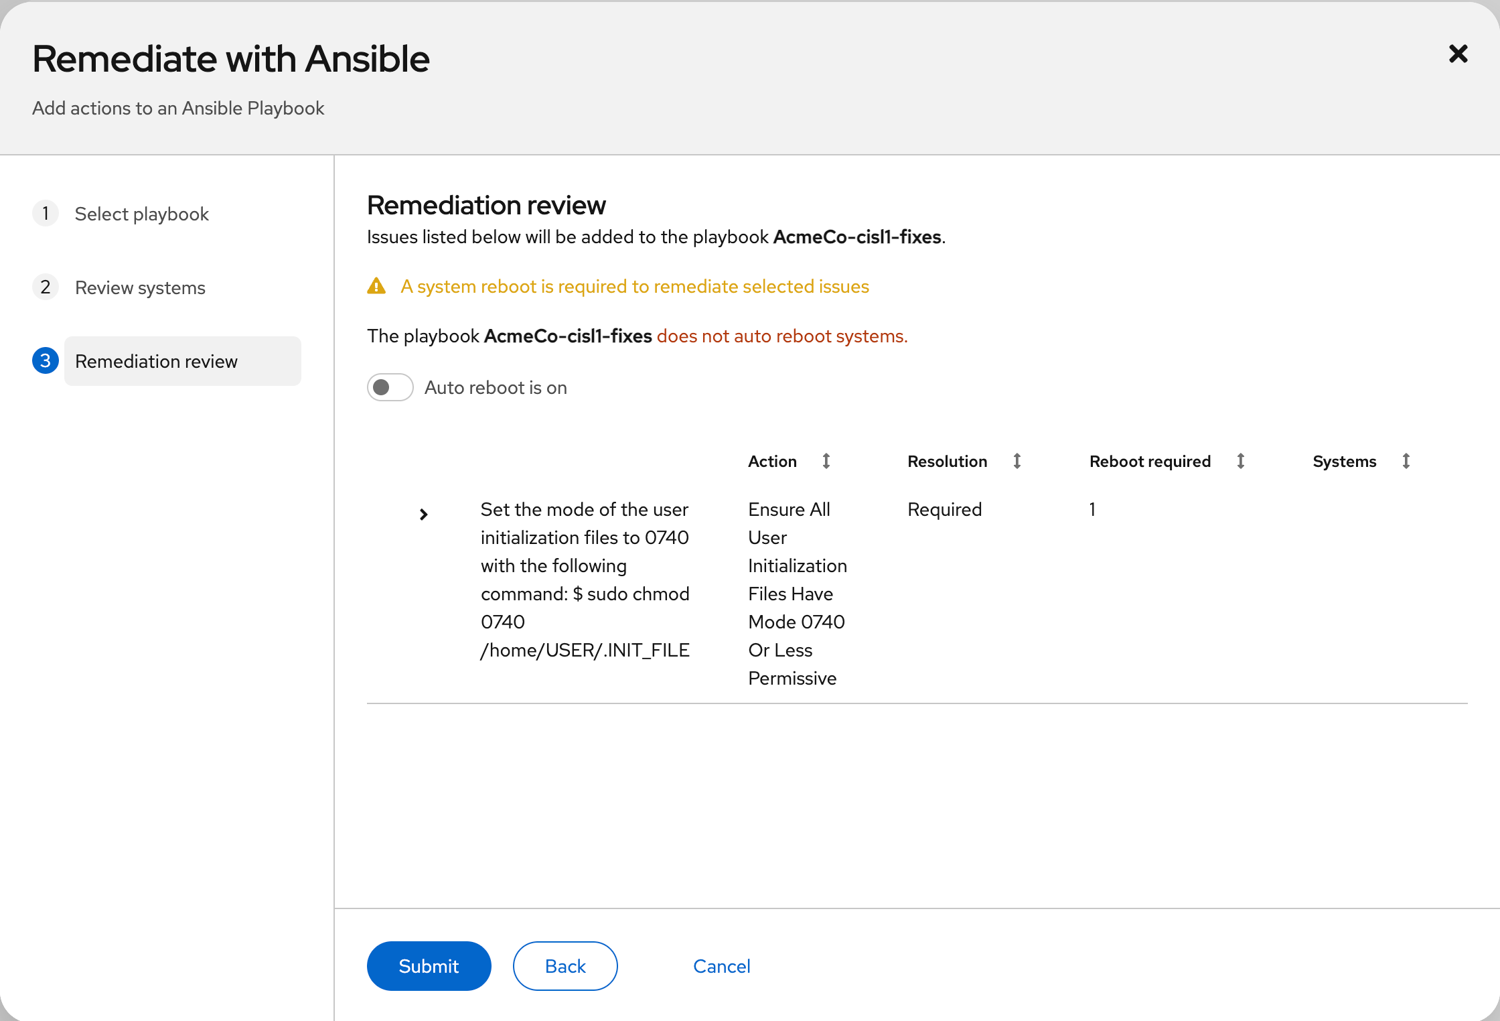
Task: Sort by Action column icon
Action: 826,461
